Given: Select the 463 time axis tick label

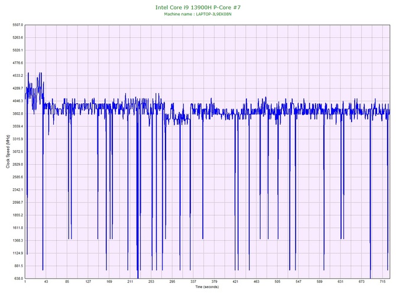Looking at the screenshot, I should (257, 282).
